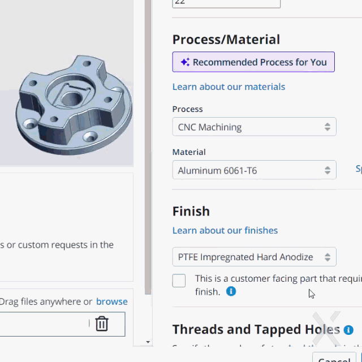Click Recommended Process for You button
Image resolution: width=362 pixels, height=362 pixels.
253,62
